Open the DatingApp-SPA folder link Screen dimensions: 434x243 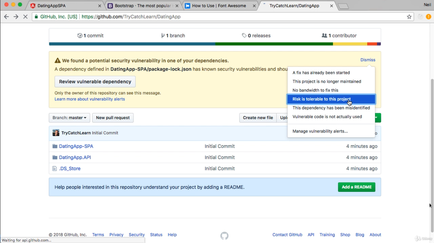[x=76, y=146]
